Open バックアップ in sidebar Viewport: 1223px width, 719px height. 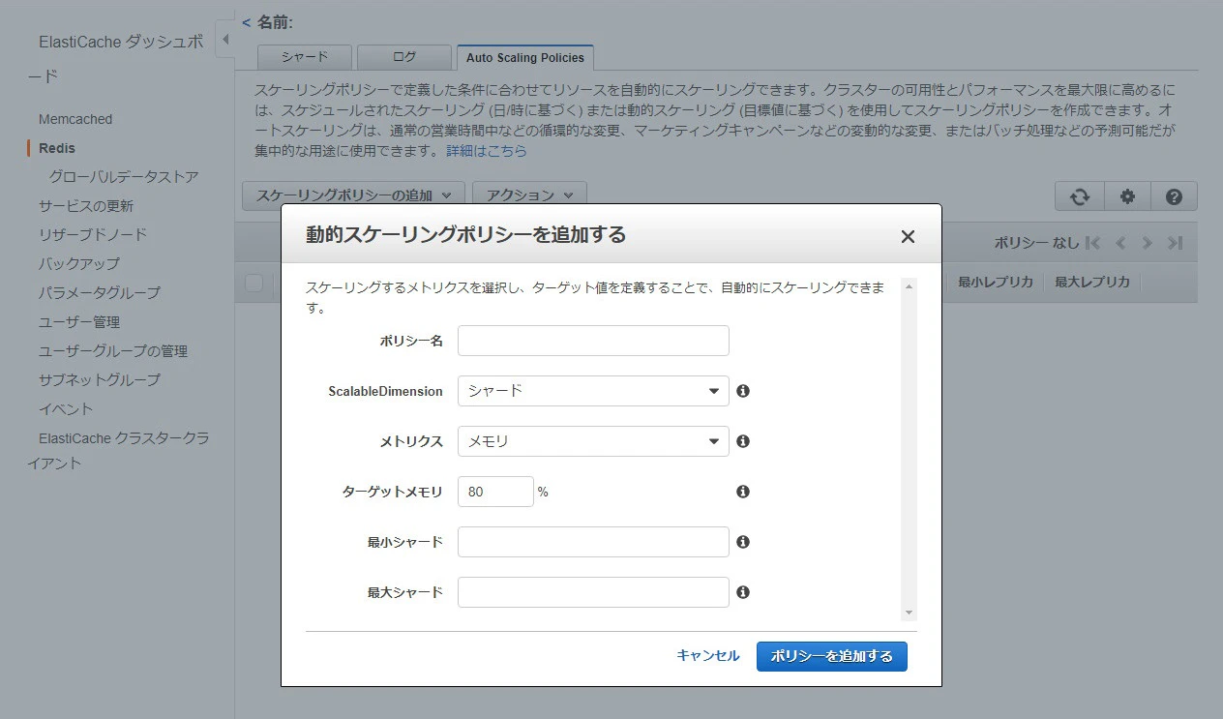(79, 264)
